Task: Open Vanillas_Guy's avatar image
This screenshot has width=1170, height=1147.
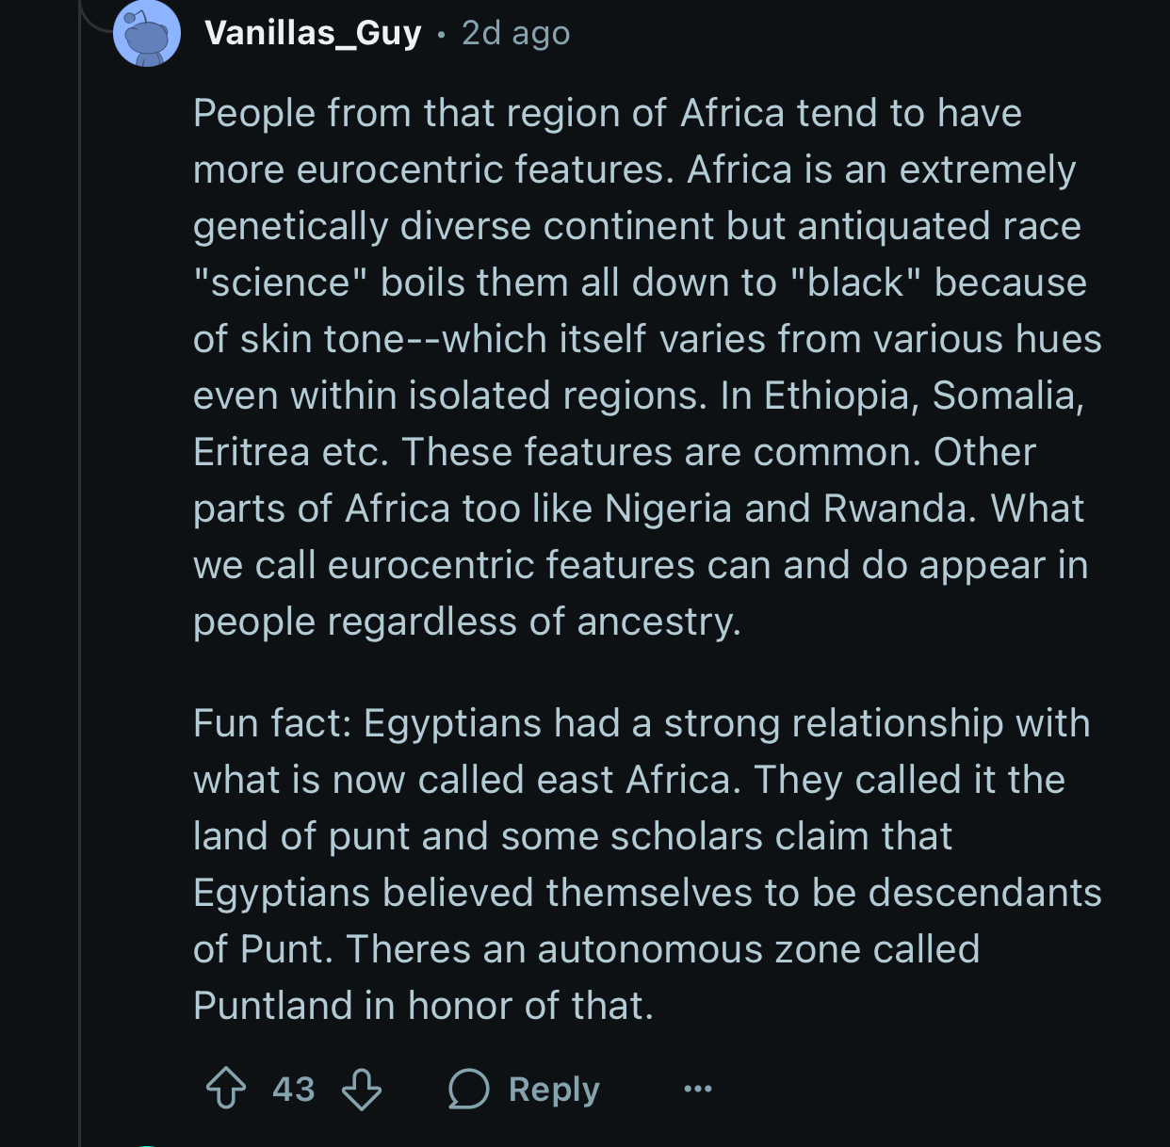Action: [147, 34]
